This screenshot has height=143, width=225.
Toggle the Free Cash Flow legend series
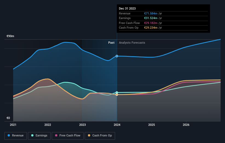(x=68, y=136)
